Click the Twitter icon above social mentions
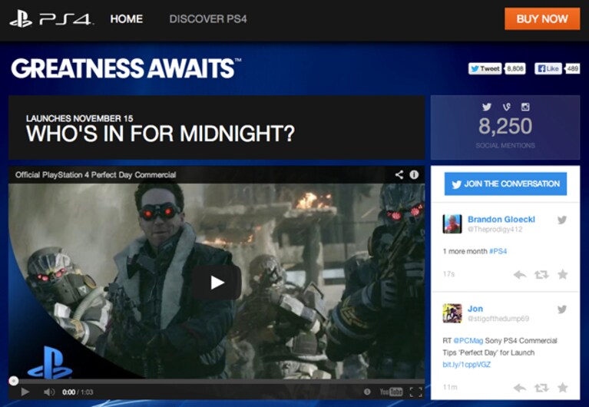This screenshot has width=589, height=407. pos(487,107)
